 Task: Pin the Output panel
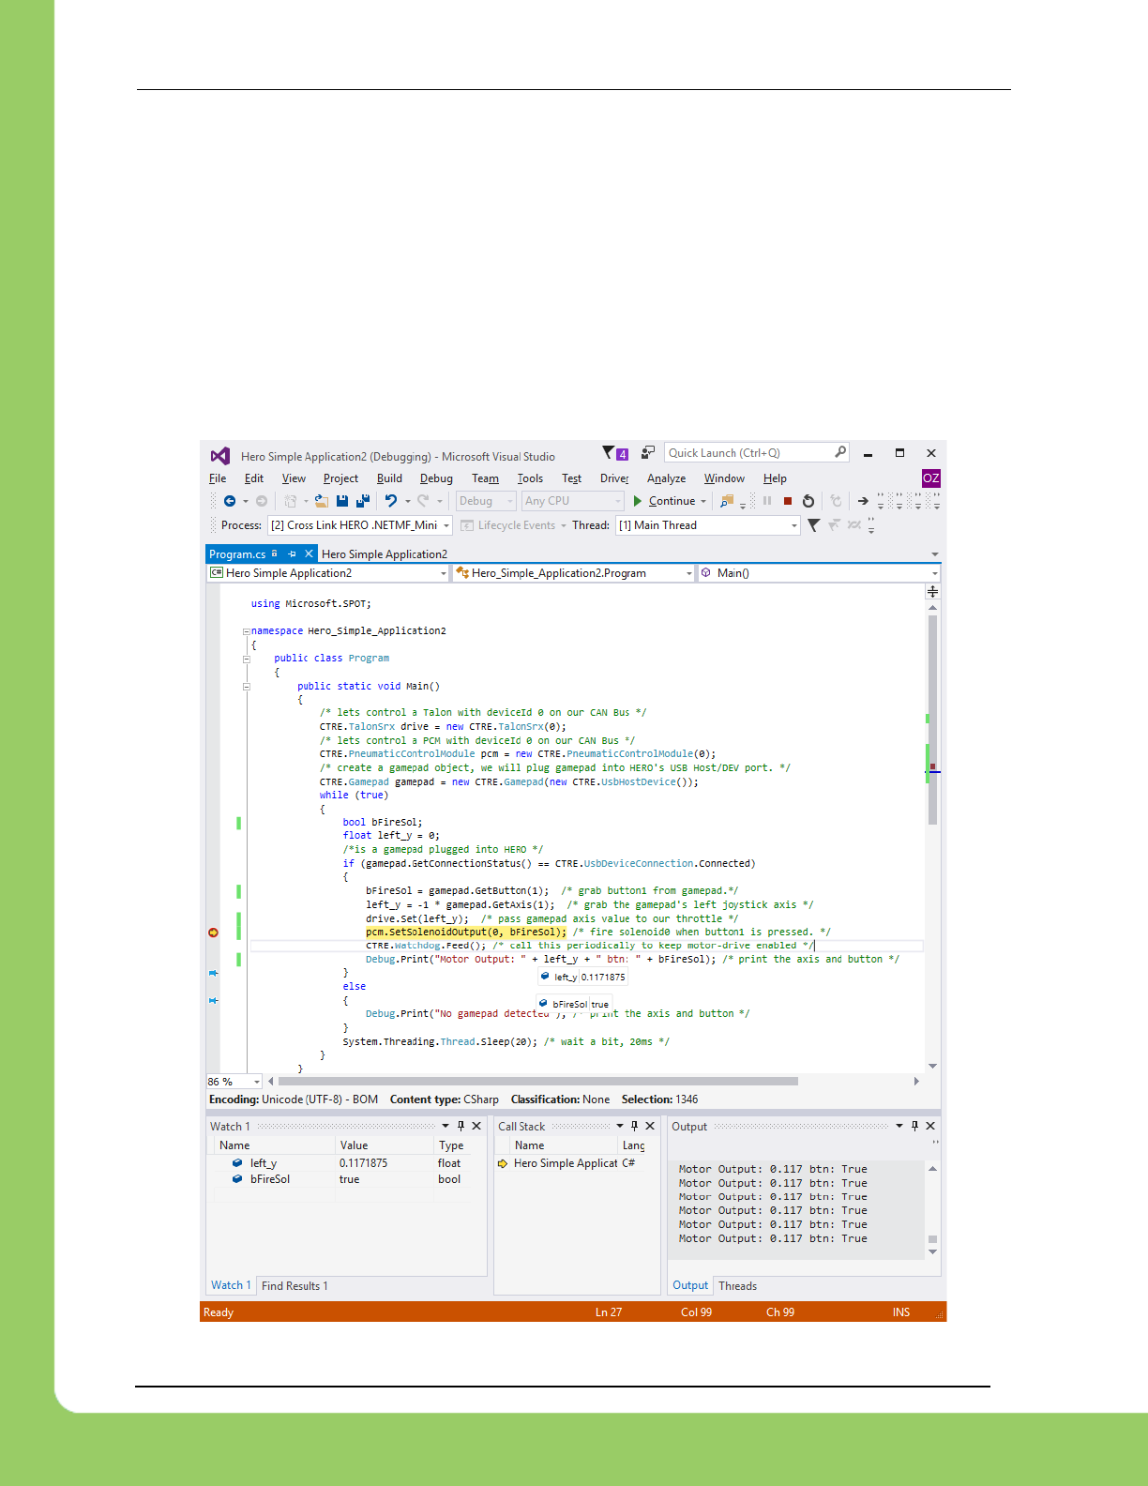click(x=914, y=1126)
